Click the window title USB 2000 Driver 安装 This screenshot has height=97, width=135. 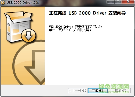pos(23,2)
